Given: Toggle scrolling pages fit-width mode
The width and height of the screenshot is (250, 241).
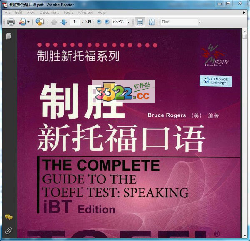Looking at the screenshot, I should pyautogui.click(x=140, y=22).
